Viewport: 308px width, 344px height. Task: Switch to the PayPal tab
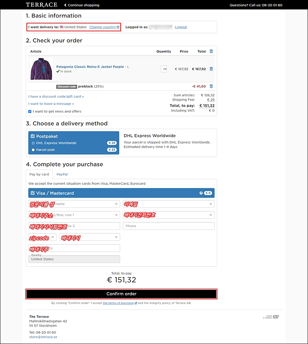point(62,174)
